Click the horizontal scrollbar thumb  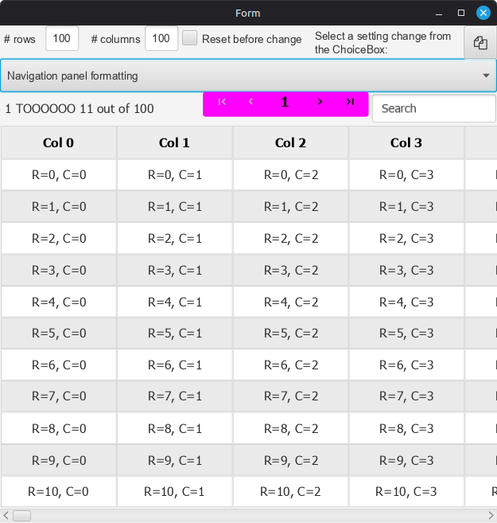(22, 515)
